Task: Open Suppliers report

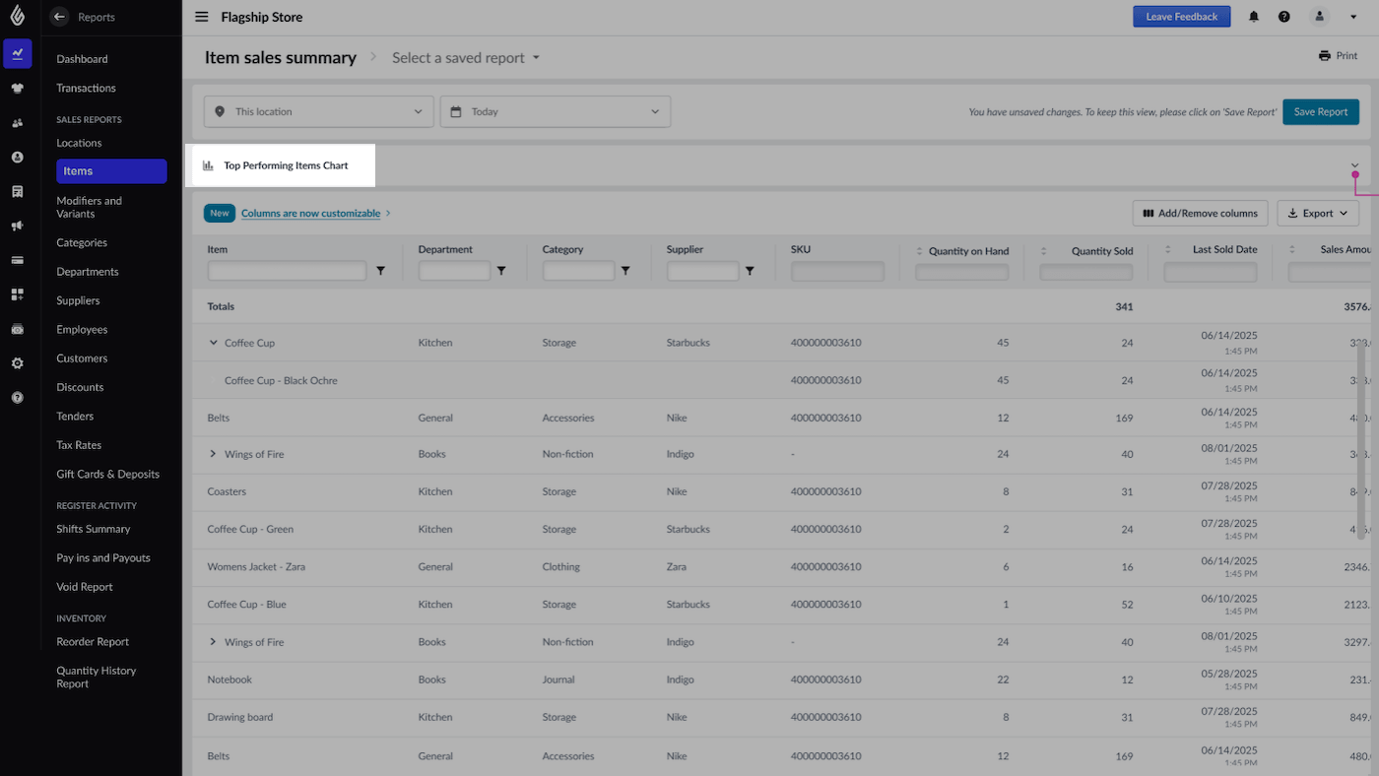Action: click(78, 300)
